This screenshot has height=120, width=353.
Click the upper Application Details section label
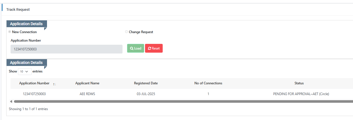tap(26, 24)
